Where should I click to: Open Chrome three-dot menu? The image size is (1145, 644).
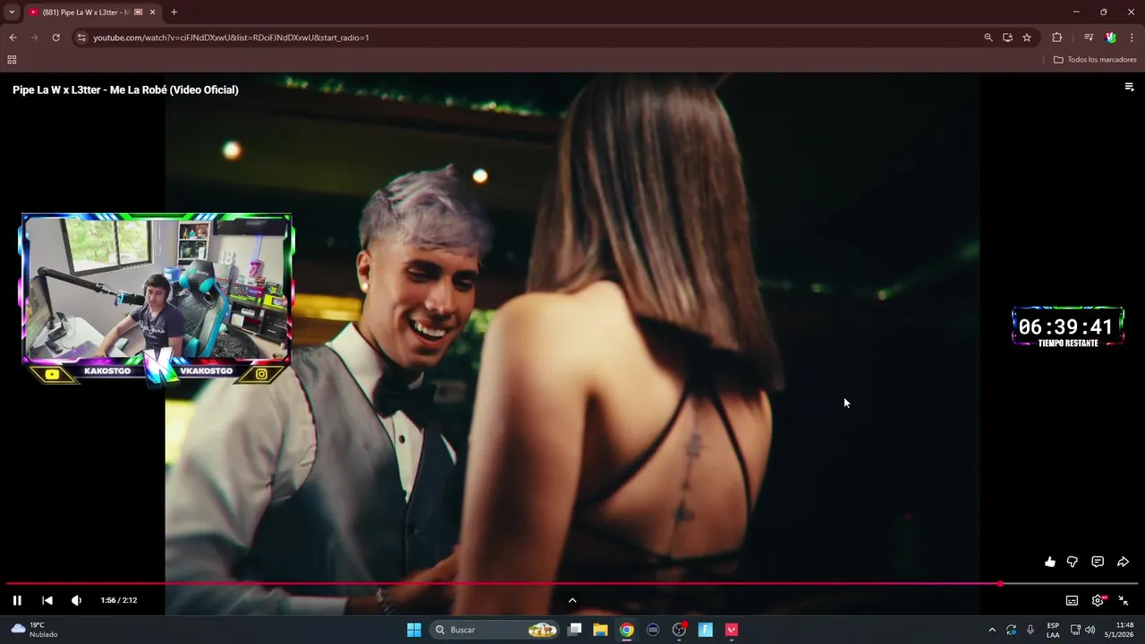pyautogui.click(x=1132, y=38)
